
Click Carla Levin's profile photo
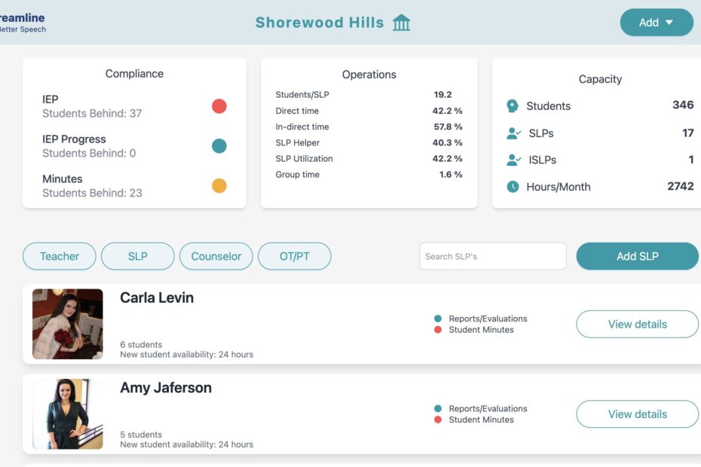[68, 324]
